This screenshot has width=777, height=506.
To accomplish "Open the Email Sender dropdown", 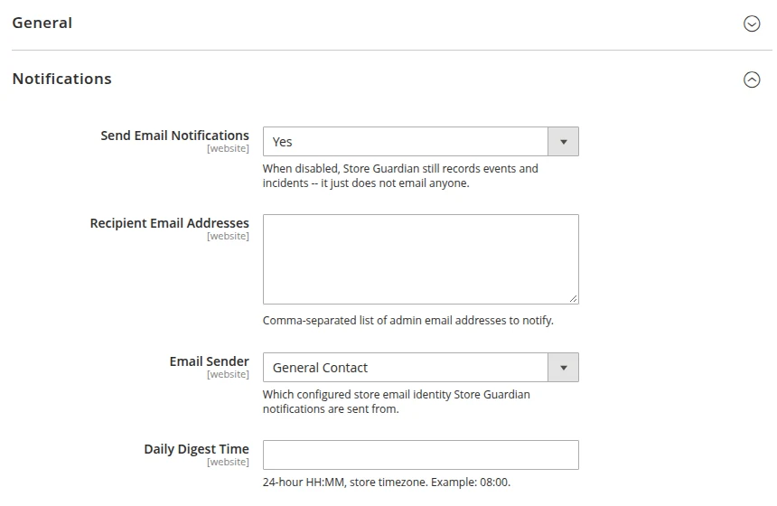I will click(x=420, y=367).
